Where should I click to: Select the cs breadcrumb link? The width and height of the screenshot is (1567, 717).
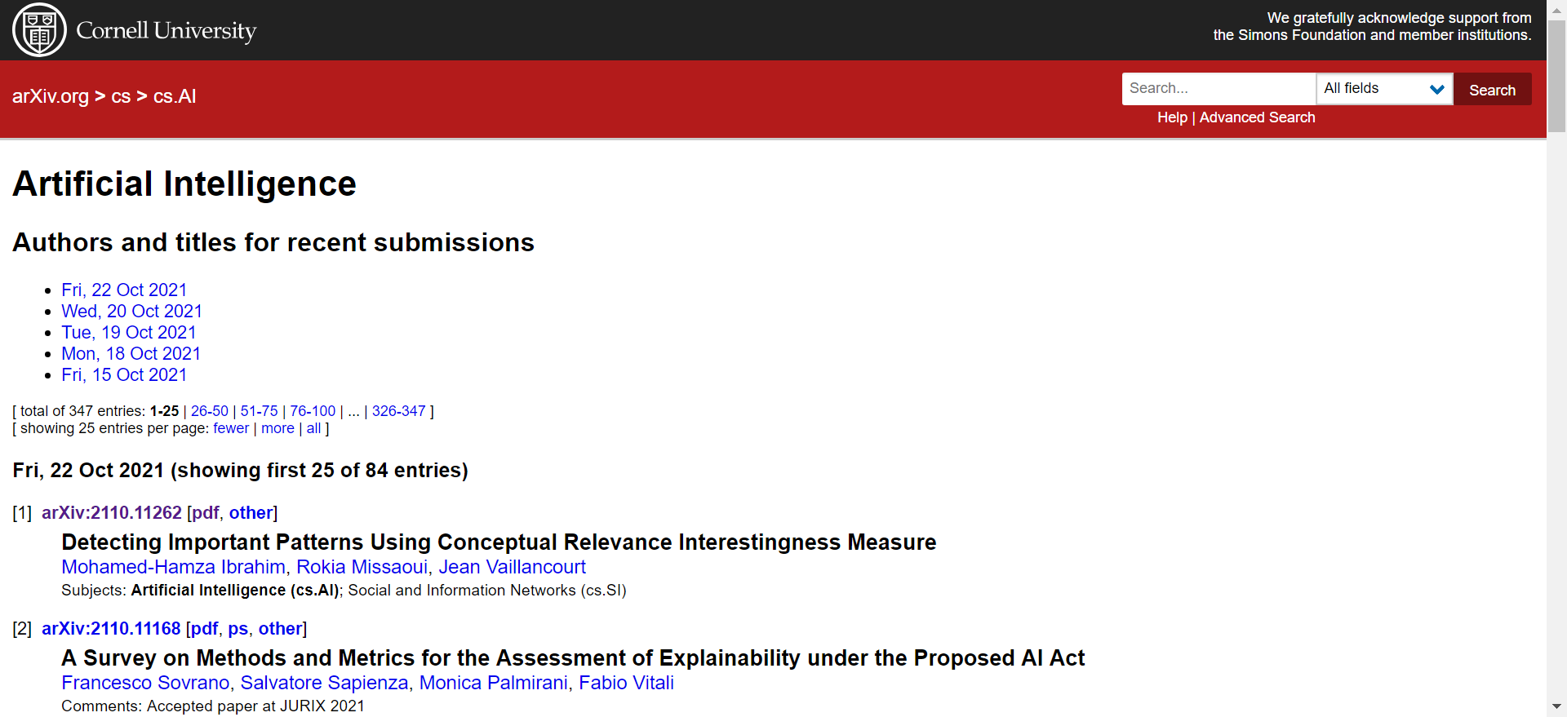tap(121, 96)
